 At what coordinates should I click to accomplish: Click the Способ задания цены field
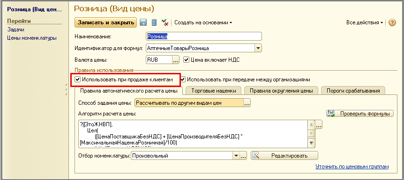(189, 103)
